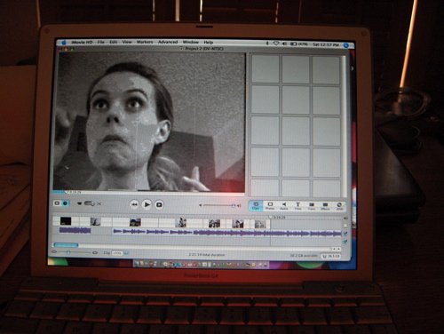This screenshot has width=444, height=334.
Task: Open the Audio pane
Action: (284, 206)
